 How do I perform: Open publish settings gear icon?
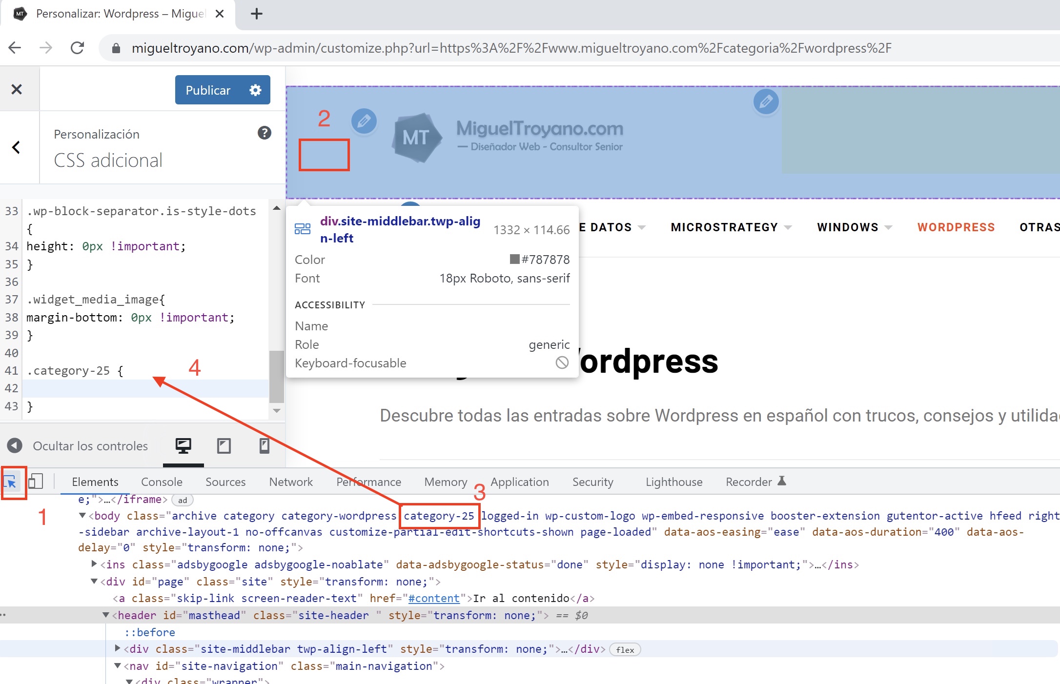coord(256,90)
